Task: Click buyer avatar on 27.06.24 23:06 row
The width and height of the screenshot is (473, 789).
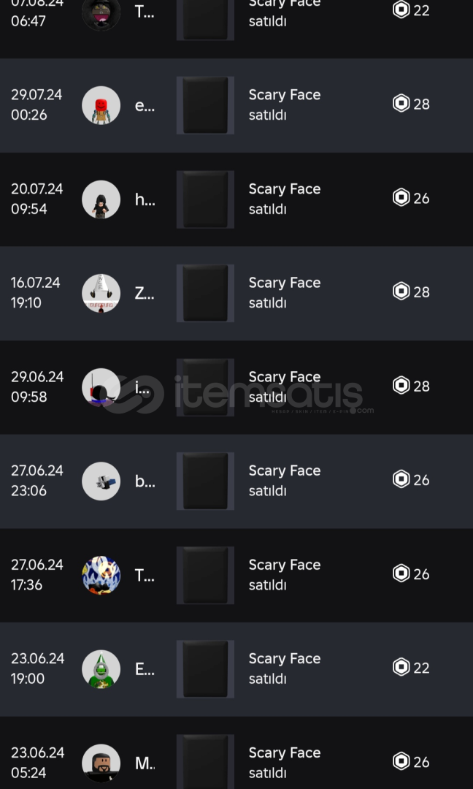Action: pyautogui.click(x=101, y=481)
